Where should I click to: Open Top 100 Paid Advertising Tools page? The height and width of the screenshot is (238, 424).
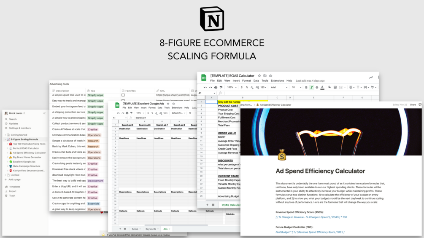pyautogui.click(x=27, y=144)
